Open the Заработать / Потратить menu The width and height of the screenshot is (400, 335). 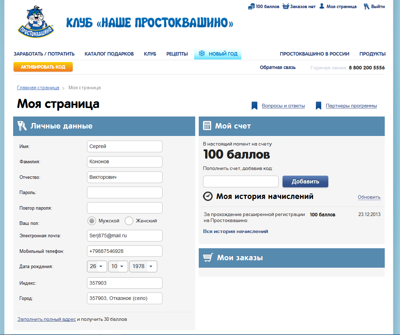tap(44, 54)
